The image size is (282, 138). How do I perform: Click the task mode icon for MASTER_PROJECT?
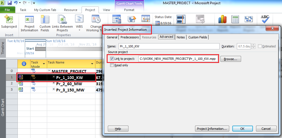pos(34,71)
